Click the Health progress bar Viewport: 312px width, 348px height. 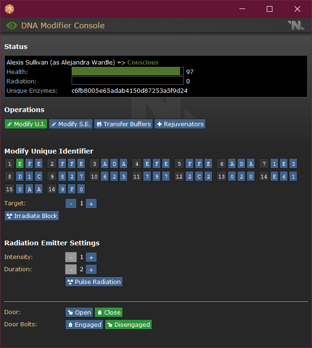pos(128,71)
